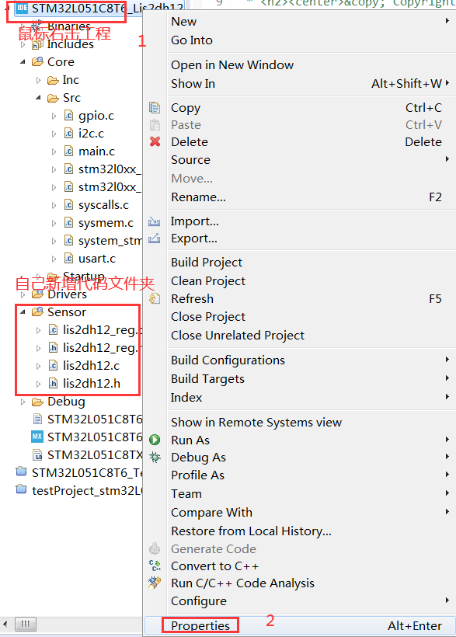Click the Import icon in the context menu
Viewport: 456px width, 637px height.
[x=153, y=221]
